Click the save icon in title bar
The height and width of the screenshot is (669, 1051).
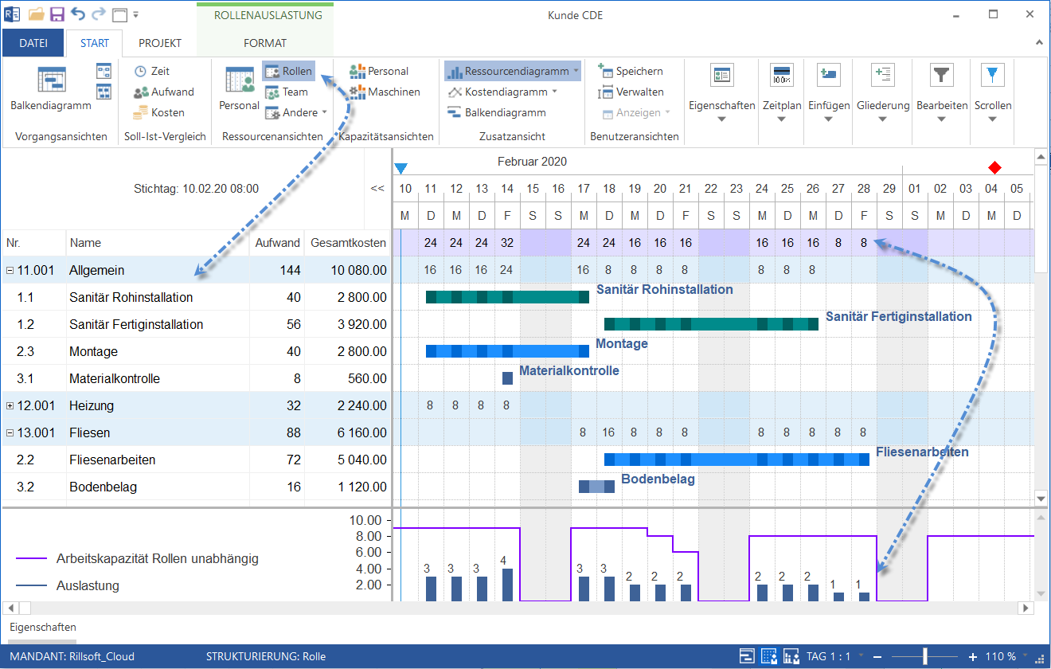point(57,14)
